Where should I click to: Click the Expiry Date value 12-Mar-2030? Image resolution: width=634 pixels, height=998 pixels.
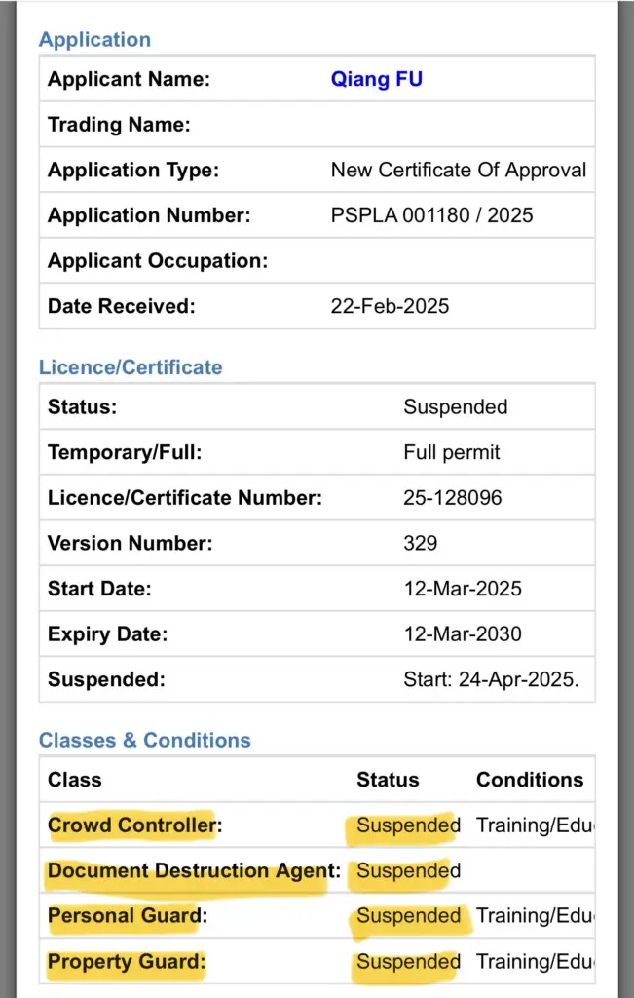tap(463, 633)
